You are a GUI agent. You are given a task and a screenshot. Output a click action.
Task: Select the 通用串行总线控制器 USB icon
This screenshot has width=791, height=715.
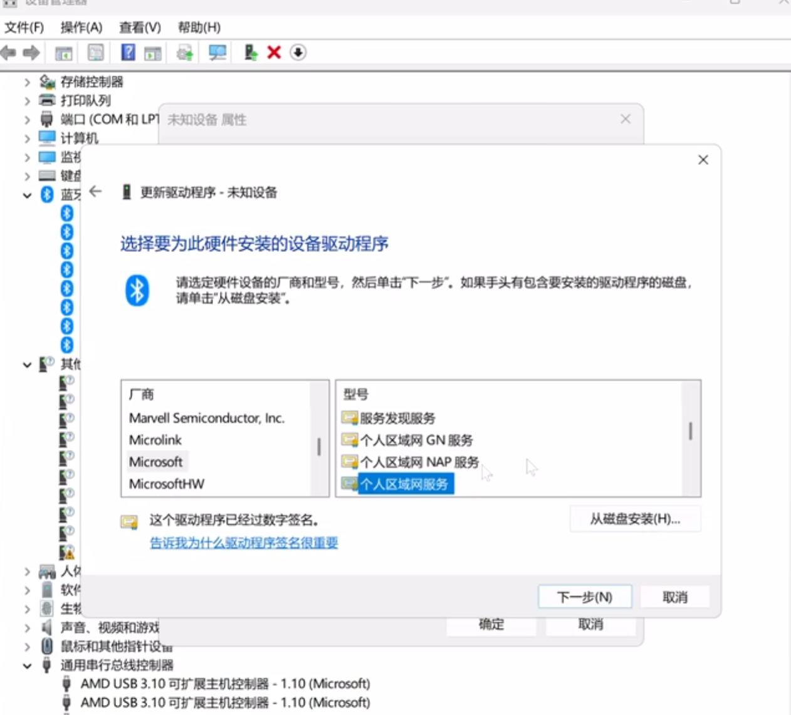(x=47, y=664)
